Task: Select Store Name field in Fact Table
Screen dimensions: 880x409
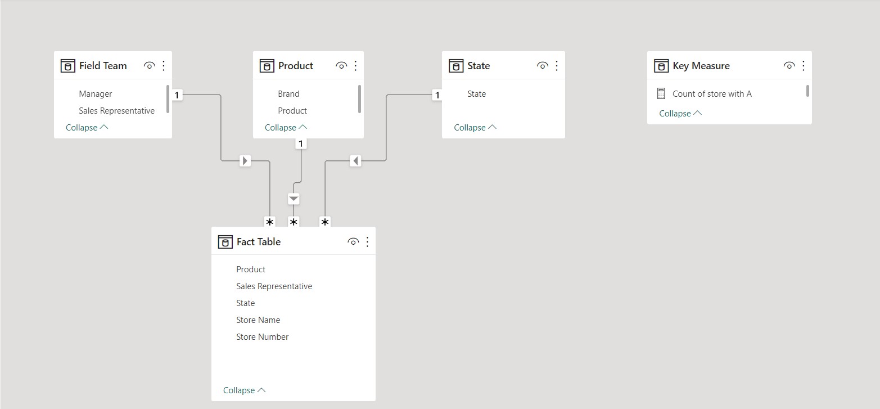Action: (x=258, y=320)
